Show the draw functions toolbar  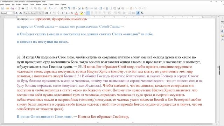pyautogui.click(x=145, y=8)
